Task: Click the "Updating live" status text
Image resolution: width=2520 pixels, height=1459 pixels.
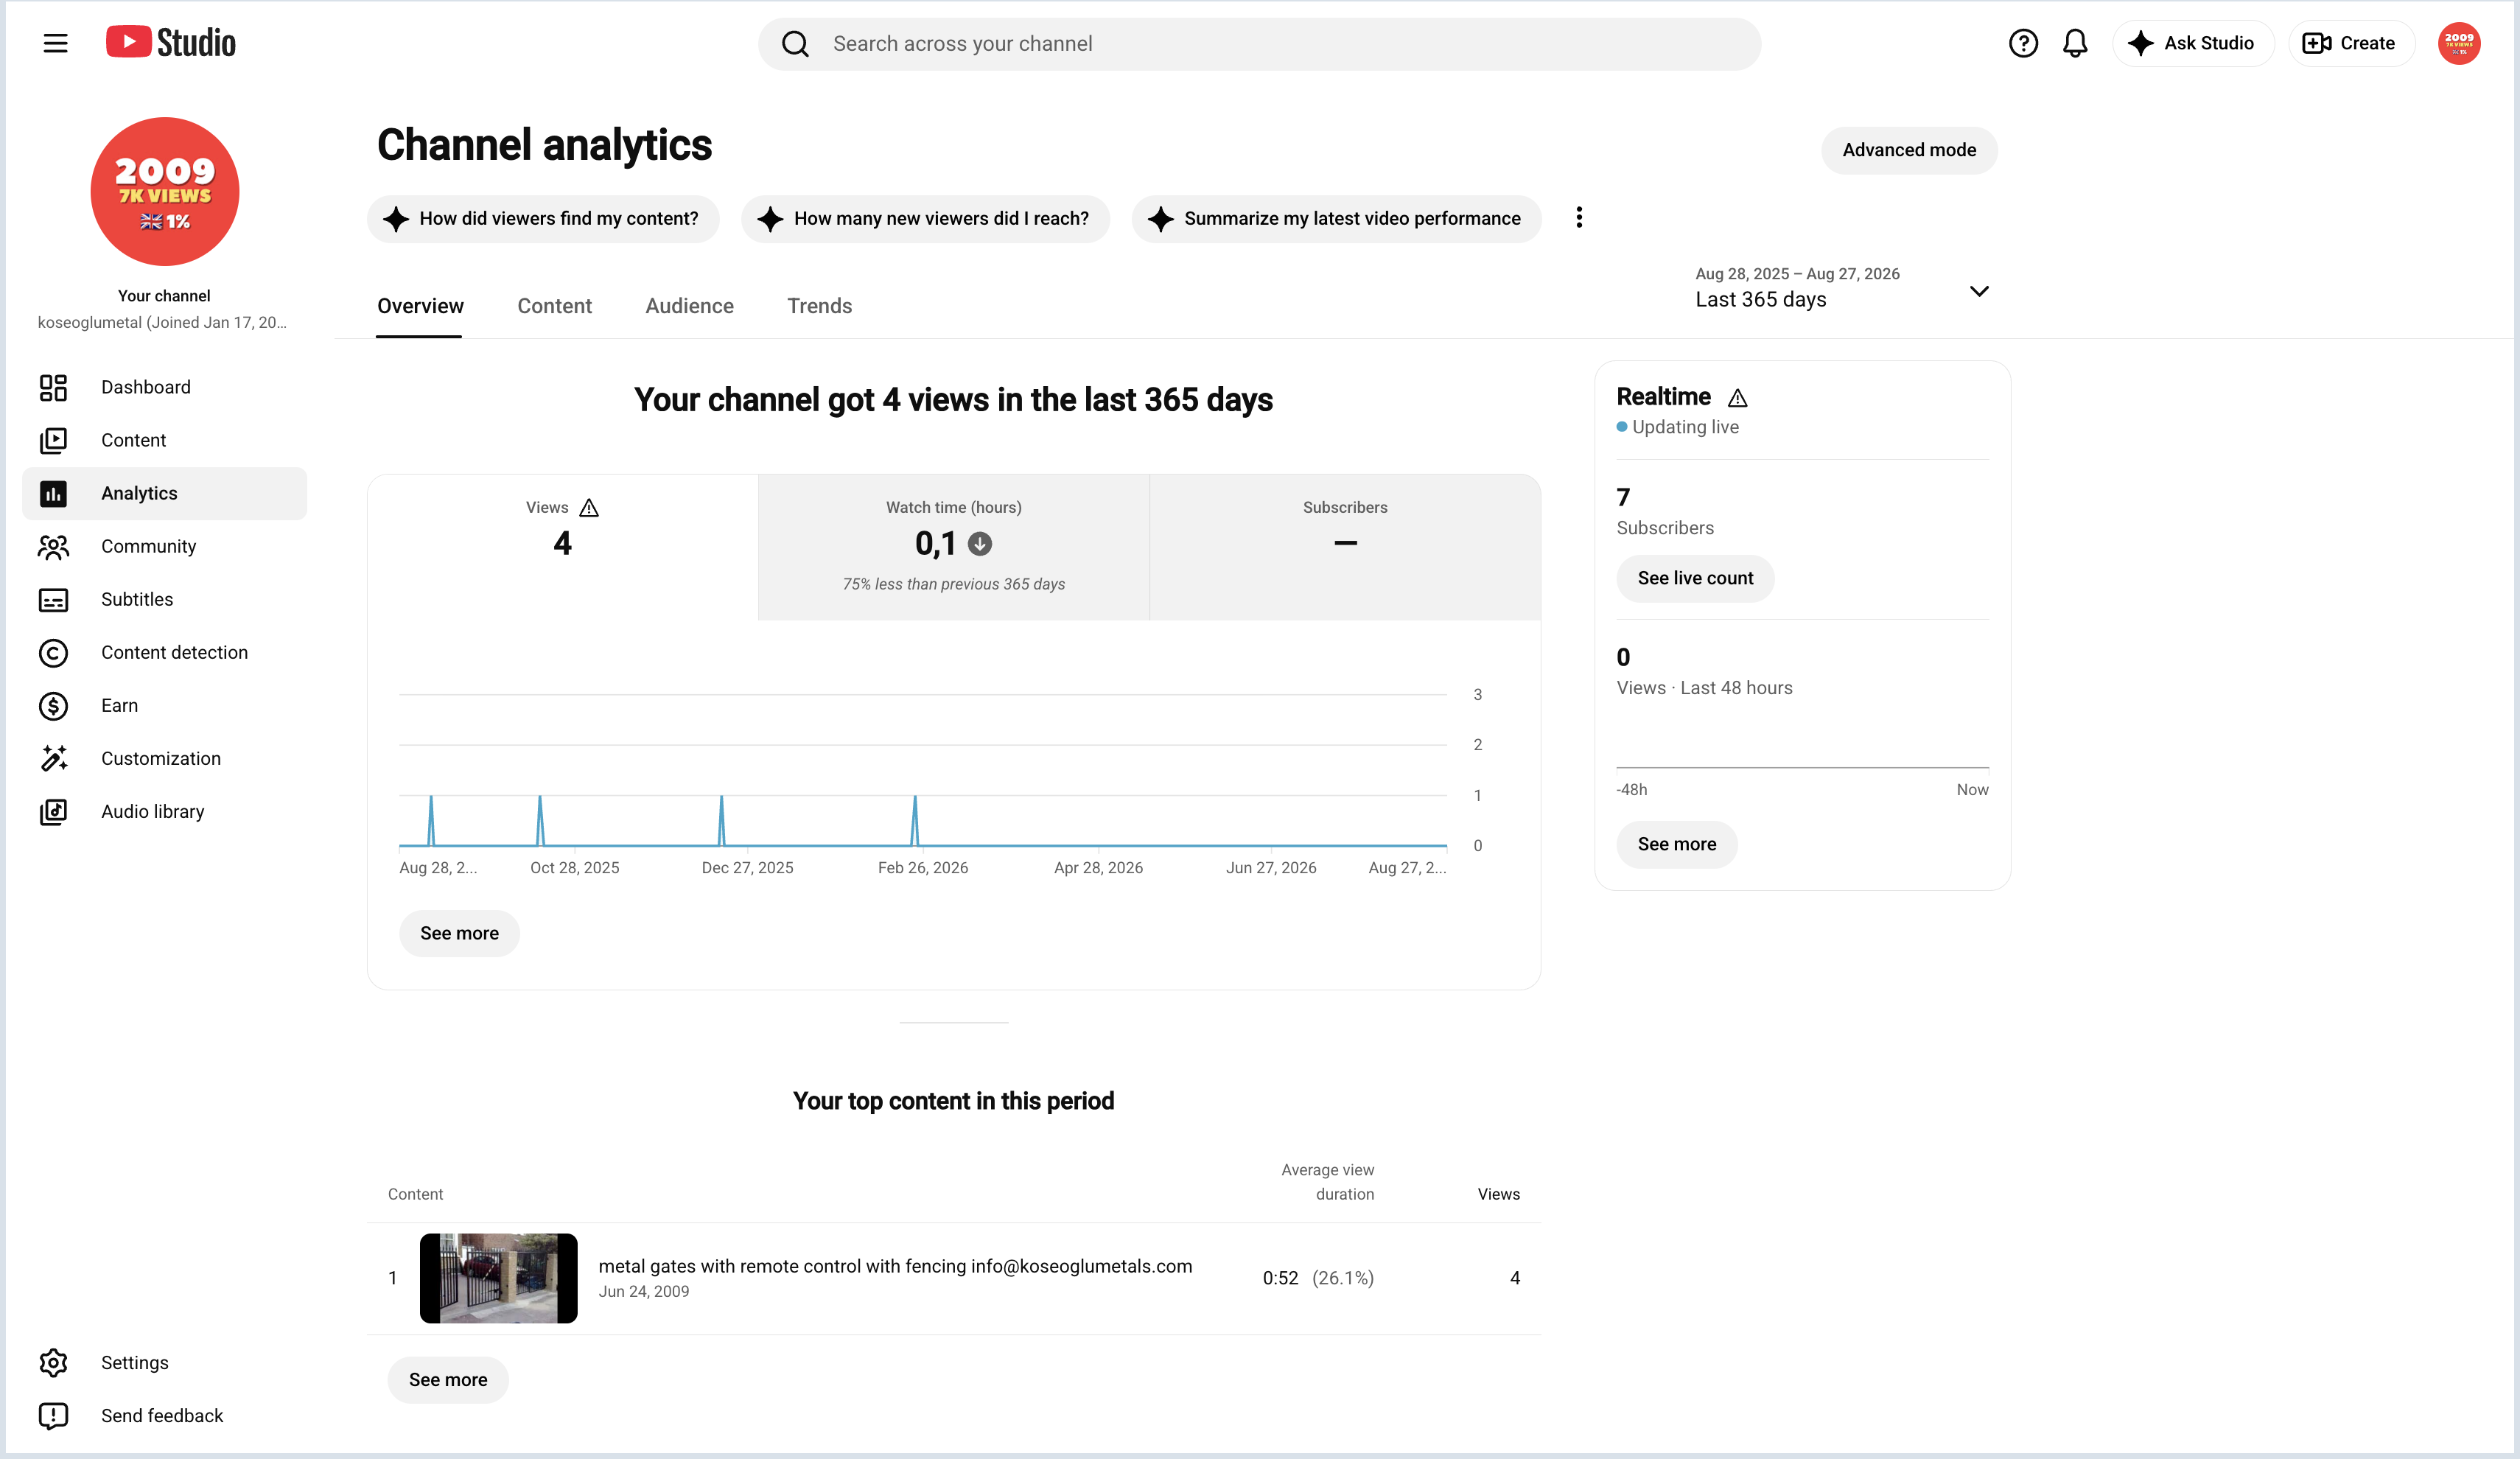Action: tap(1685, 427)
